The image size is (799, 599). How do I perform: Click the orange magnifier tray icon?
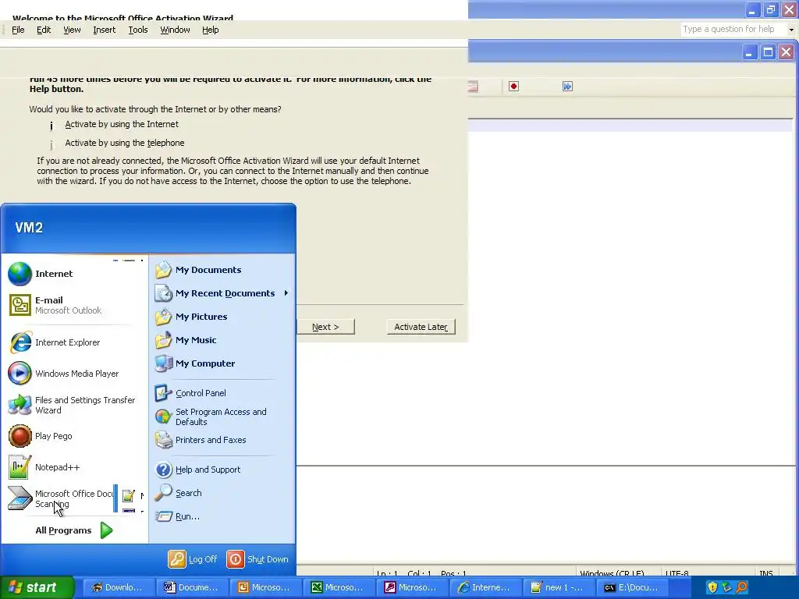coord(742,588)
